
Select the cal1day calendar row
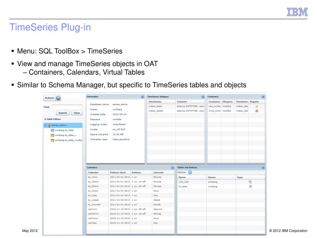pos(130,223)
